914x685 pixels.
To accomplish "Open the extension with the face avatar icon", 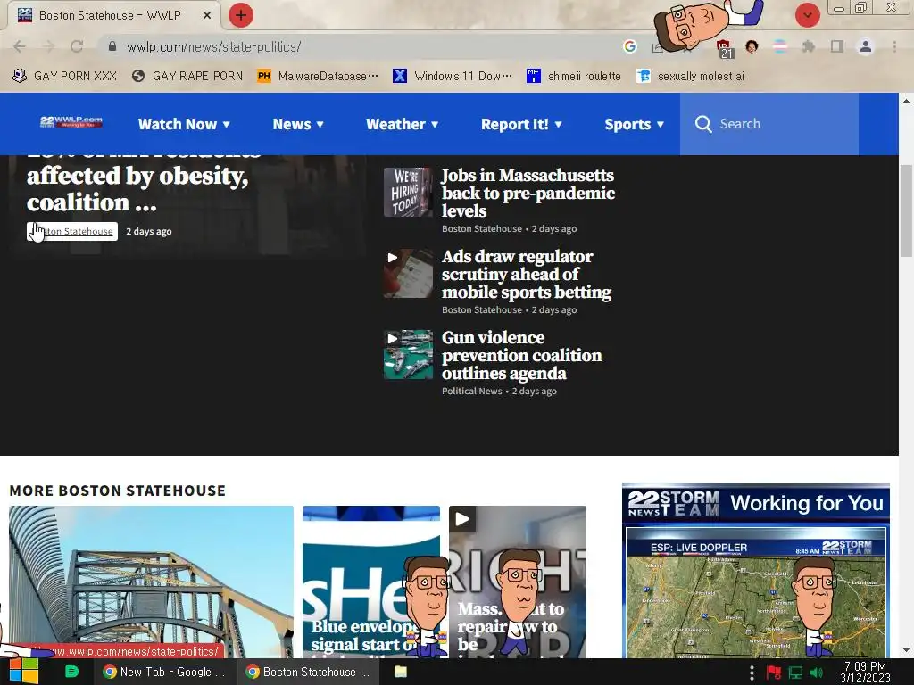I will [x=752, y=46].
